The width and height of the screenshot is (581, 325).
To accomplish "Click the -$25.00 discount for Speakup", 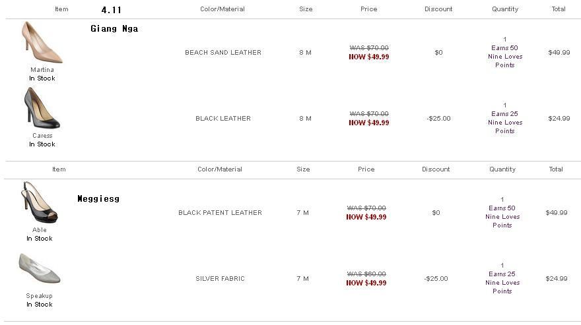I will [436, 279].
